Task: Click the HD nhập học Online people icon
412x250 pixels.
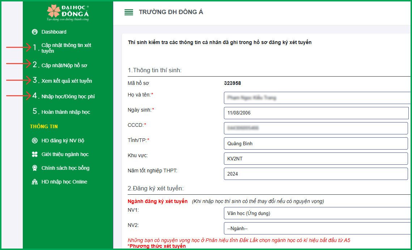Action: [35, 182]
